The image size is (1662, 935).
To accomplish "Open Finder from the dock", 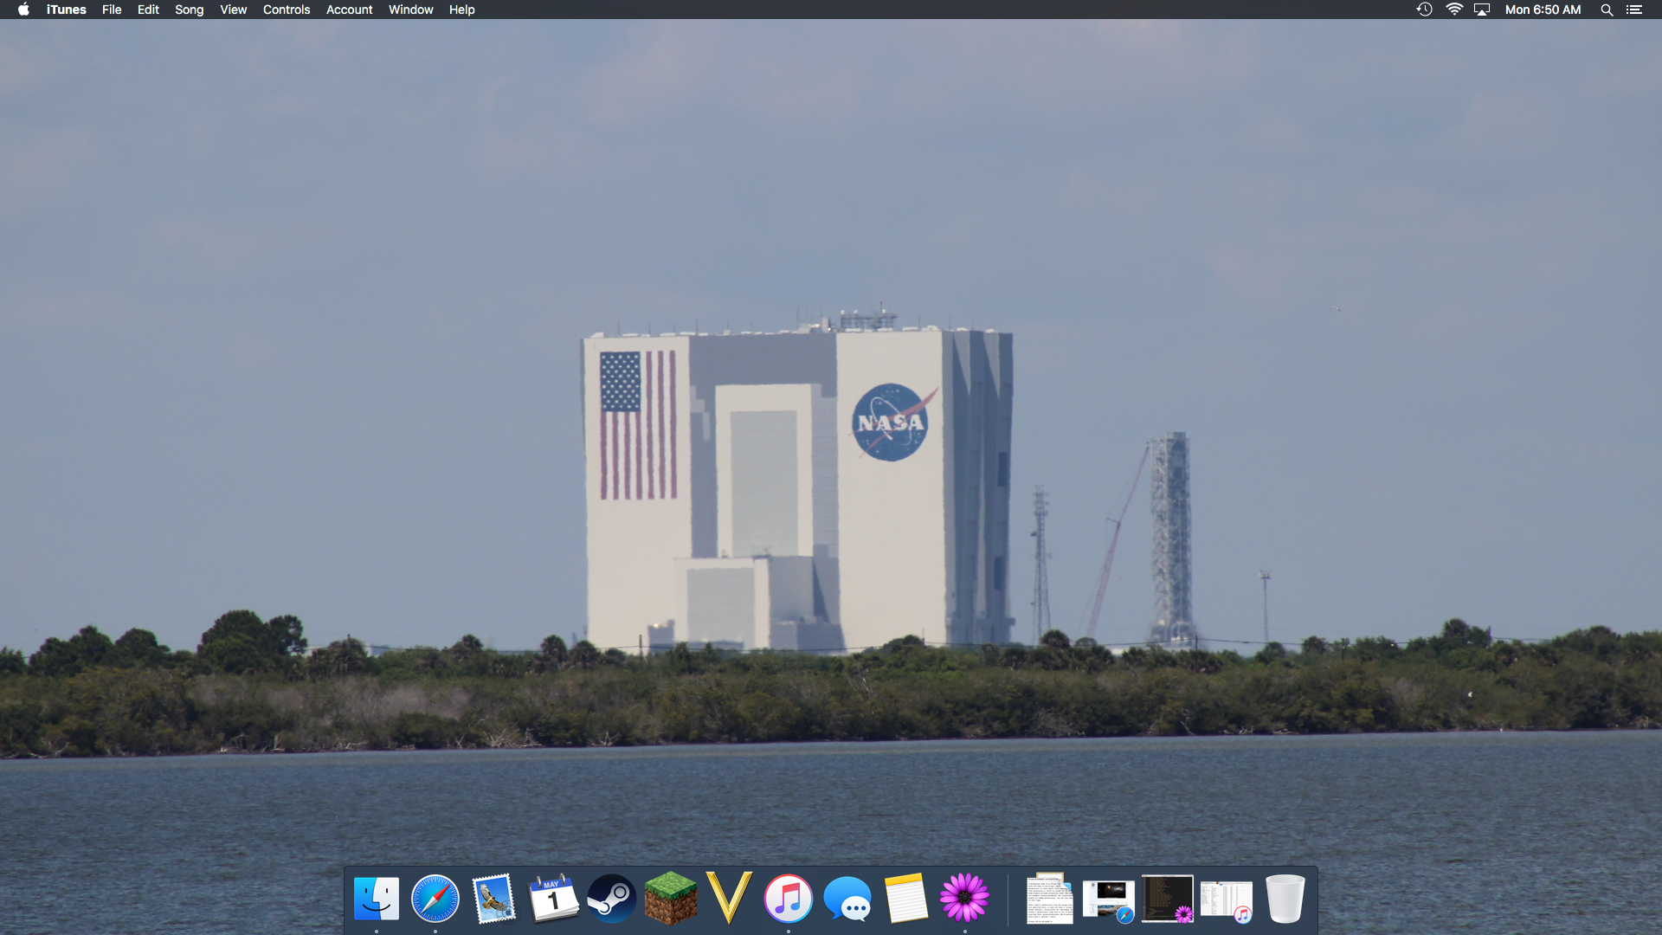I will coord(377,899).
